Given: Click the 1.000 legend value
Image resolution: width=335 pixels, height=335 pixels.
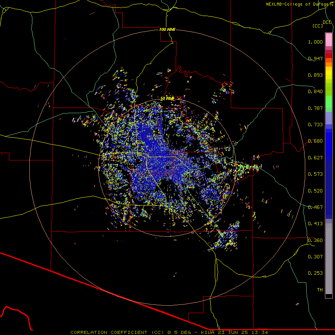Looking at the screenshot, I should [x=315, y=42].
